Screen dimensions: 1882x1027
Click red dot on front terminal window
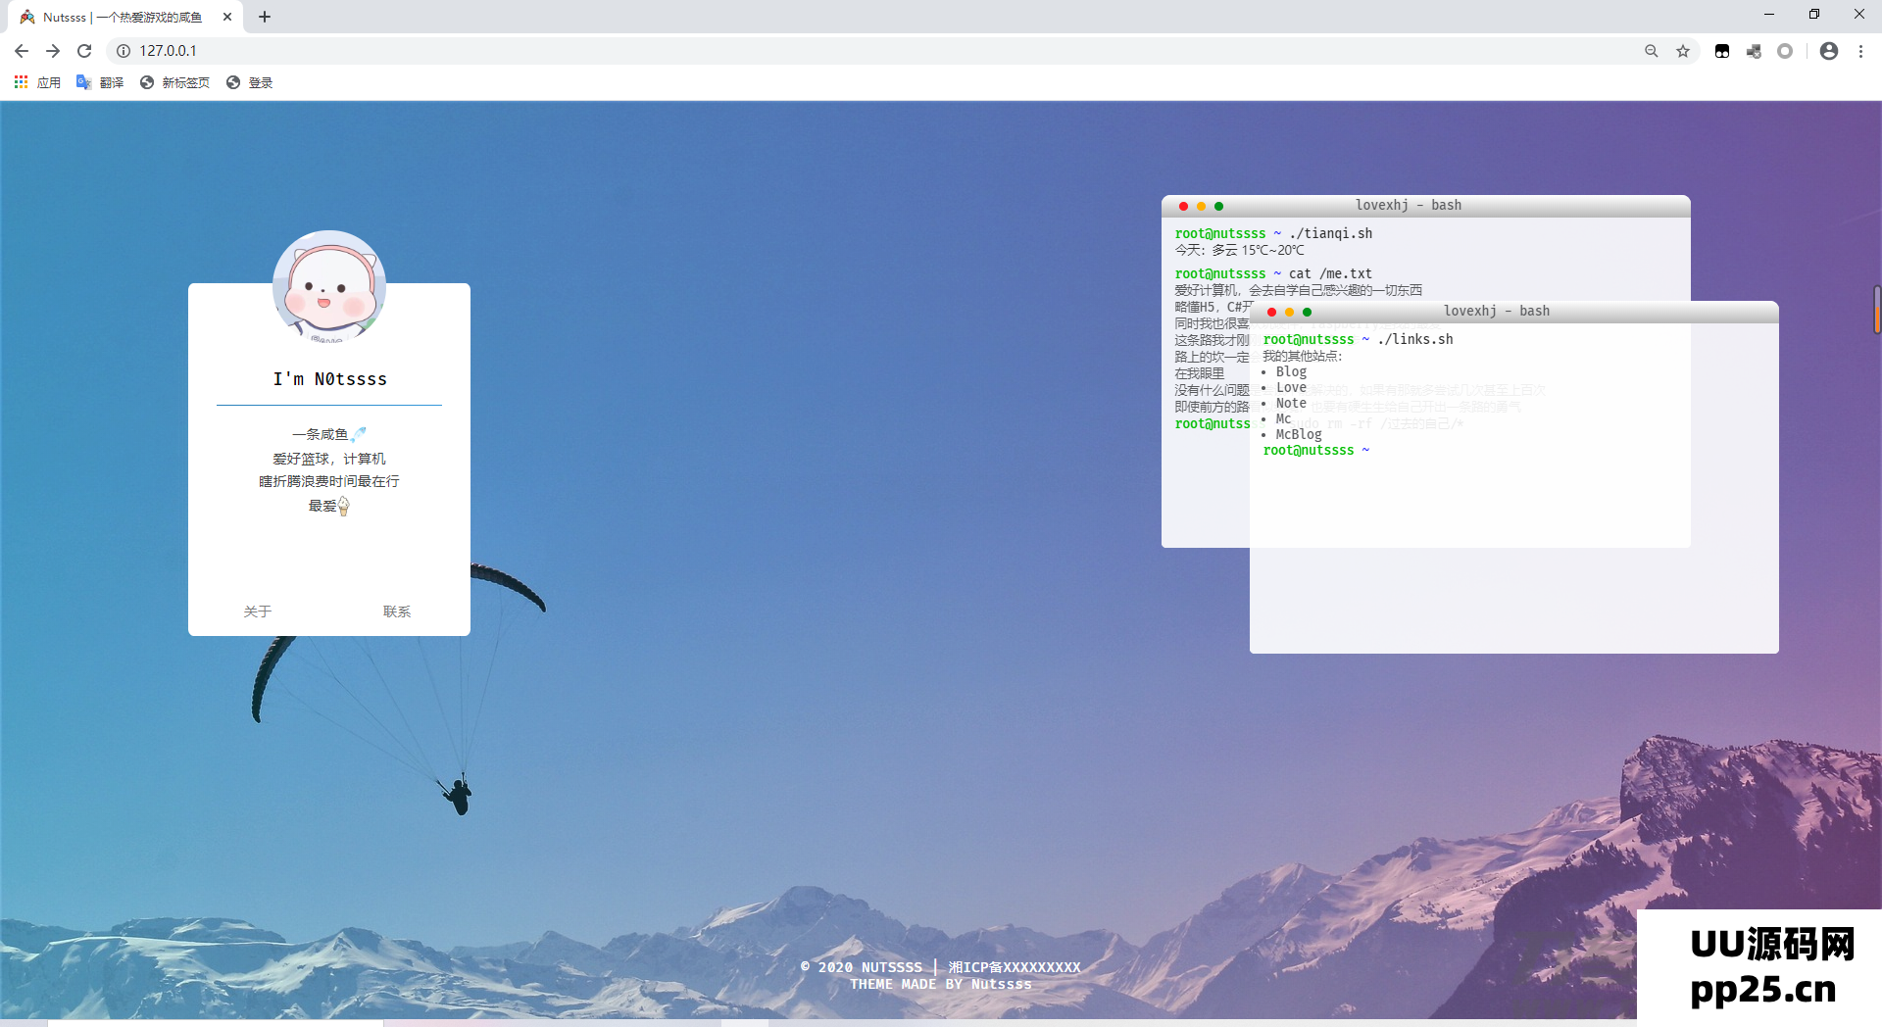pyautogui.click(x=1271, y=312)
